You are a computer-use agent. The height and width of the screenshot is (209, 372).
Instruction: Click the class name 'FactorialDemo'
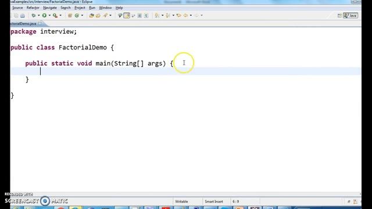tap(83, 48)
